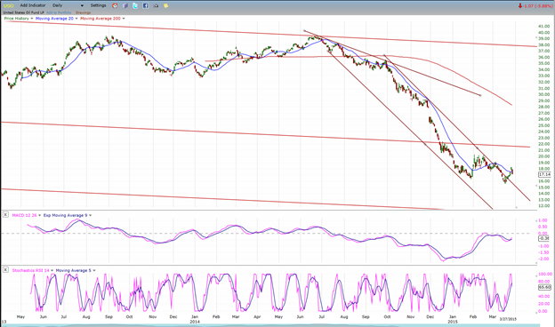Click the purple cube icon
Screen dimensions: 555x327
[x=125, y=5]
